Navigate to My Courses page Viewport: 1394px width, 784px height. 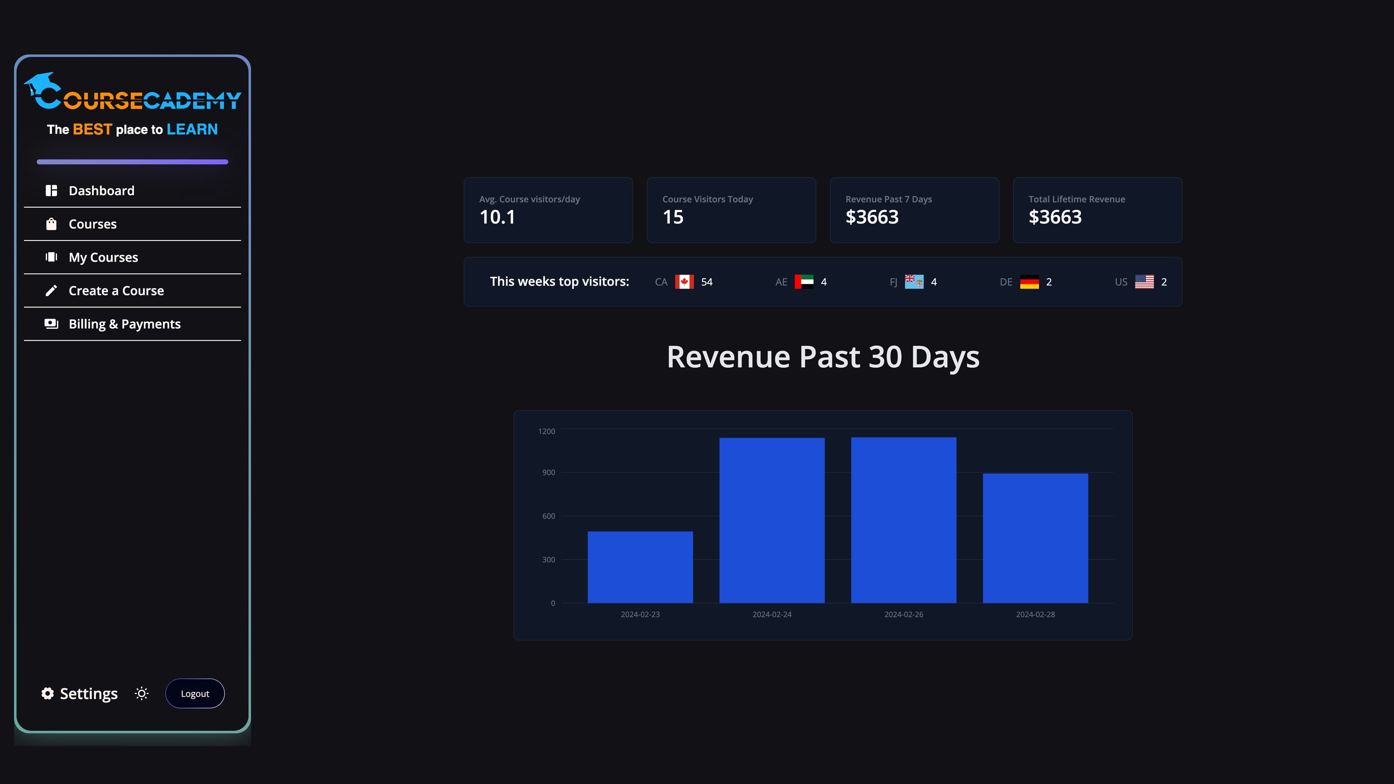(103, 257)
